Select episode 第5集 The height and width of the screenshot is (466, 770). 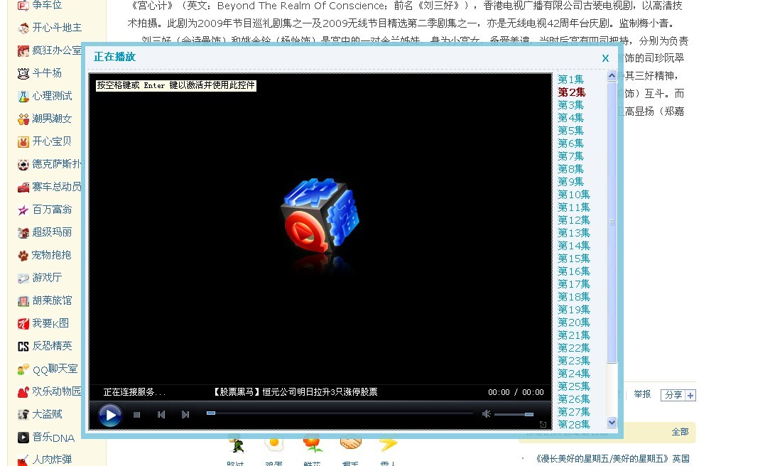coord(570,130)
